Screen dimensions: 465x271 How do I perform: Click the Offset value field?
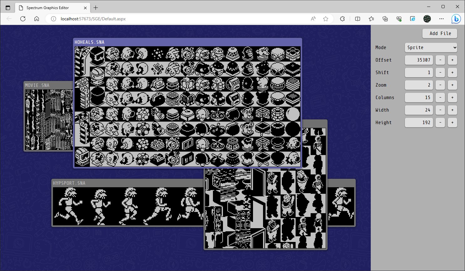[419, 60]
